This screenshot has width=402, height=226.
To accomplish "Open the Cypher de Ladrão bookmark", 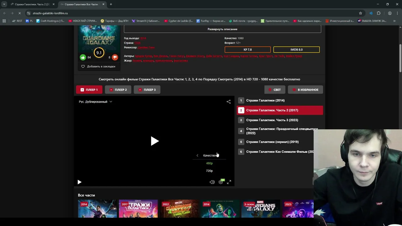I will 178,21.
